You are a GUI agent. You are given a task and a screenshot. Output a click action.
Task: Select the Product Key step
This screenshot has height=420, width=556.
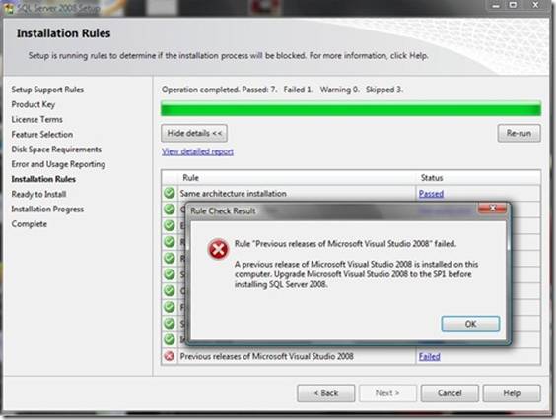click(x=34, y=104)
